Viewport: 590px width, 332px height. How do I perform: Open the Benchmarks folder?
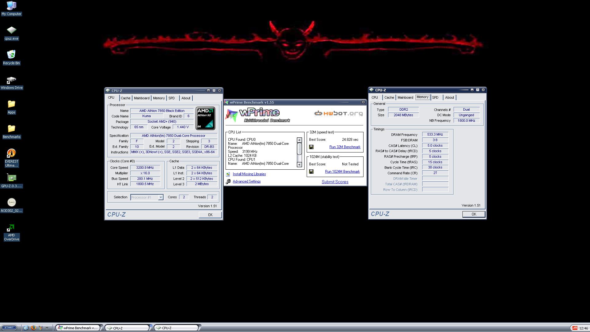pos(11,132)
